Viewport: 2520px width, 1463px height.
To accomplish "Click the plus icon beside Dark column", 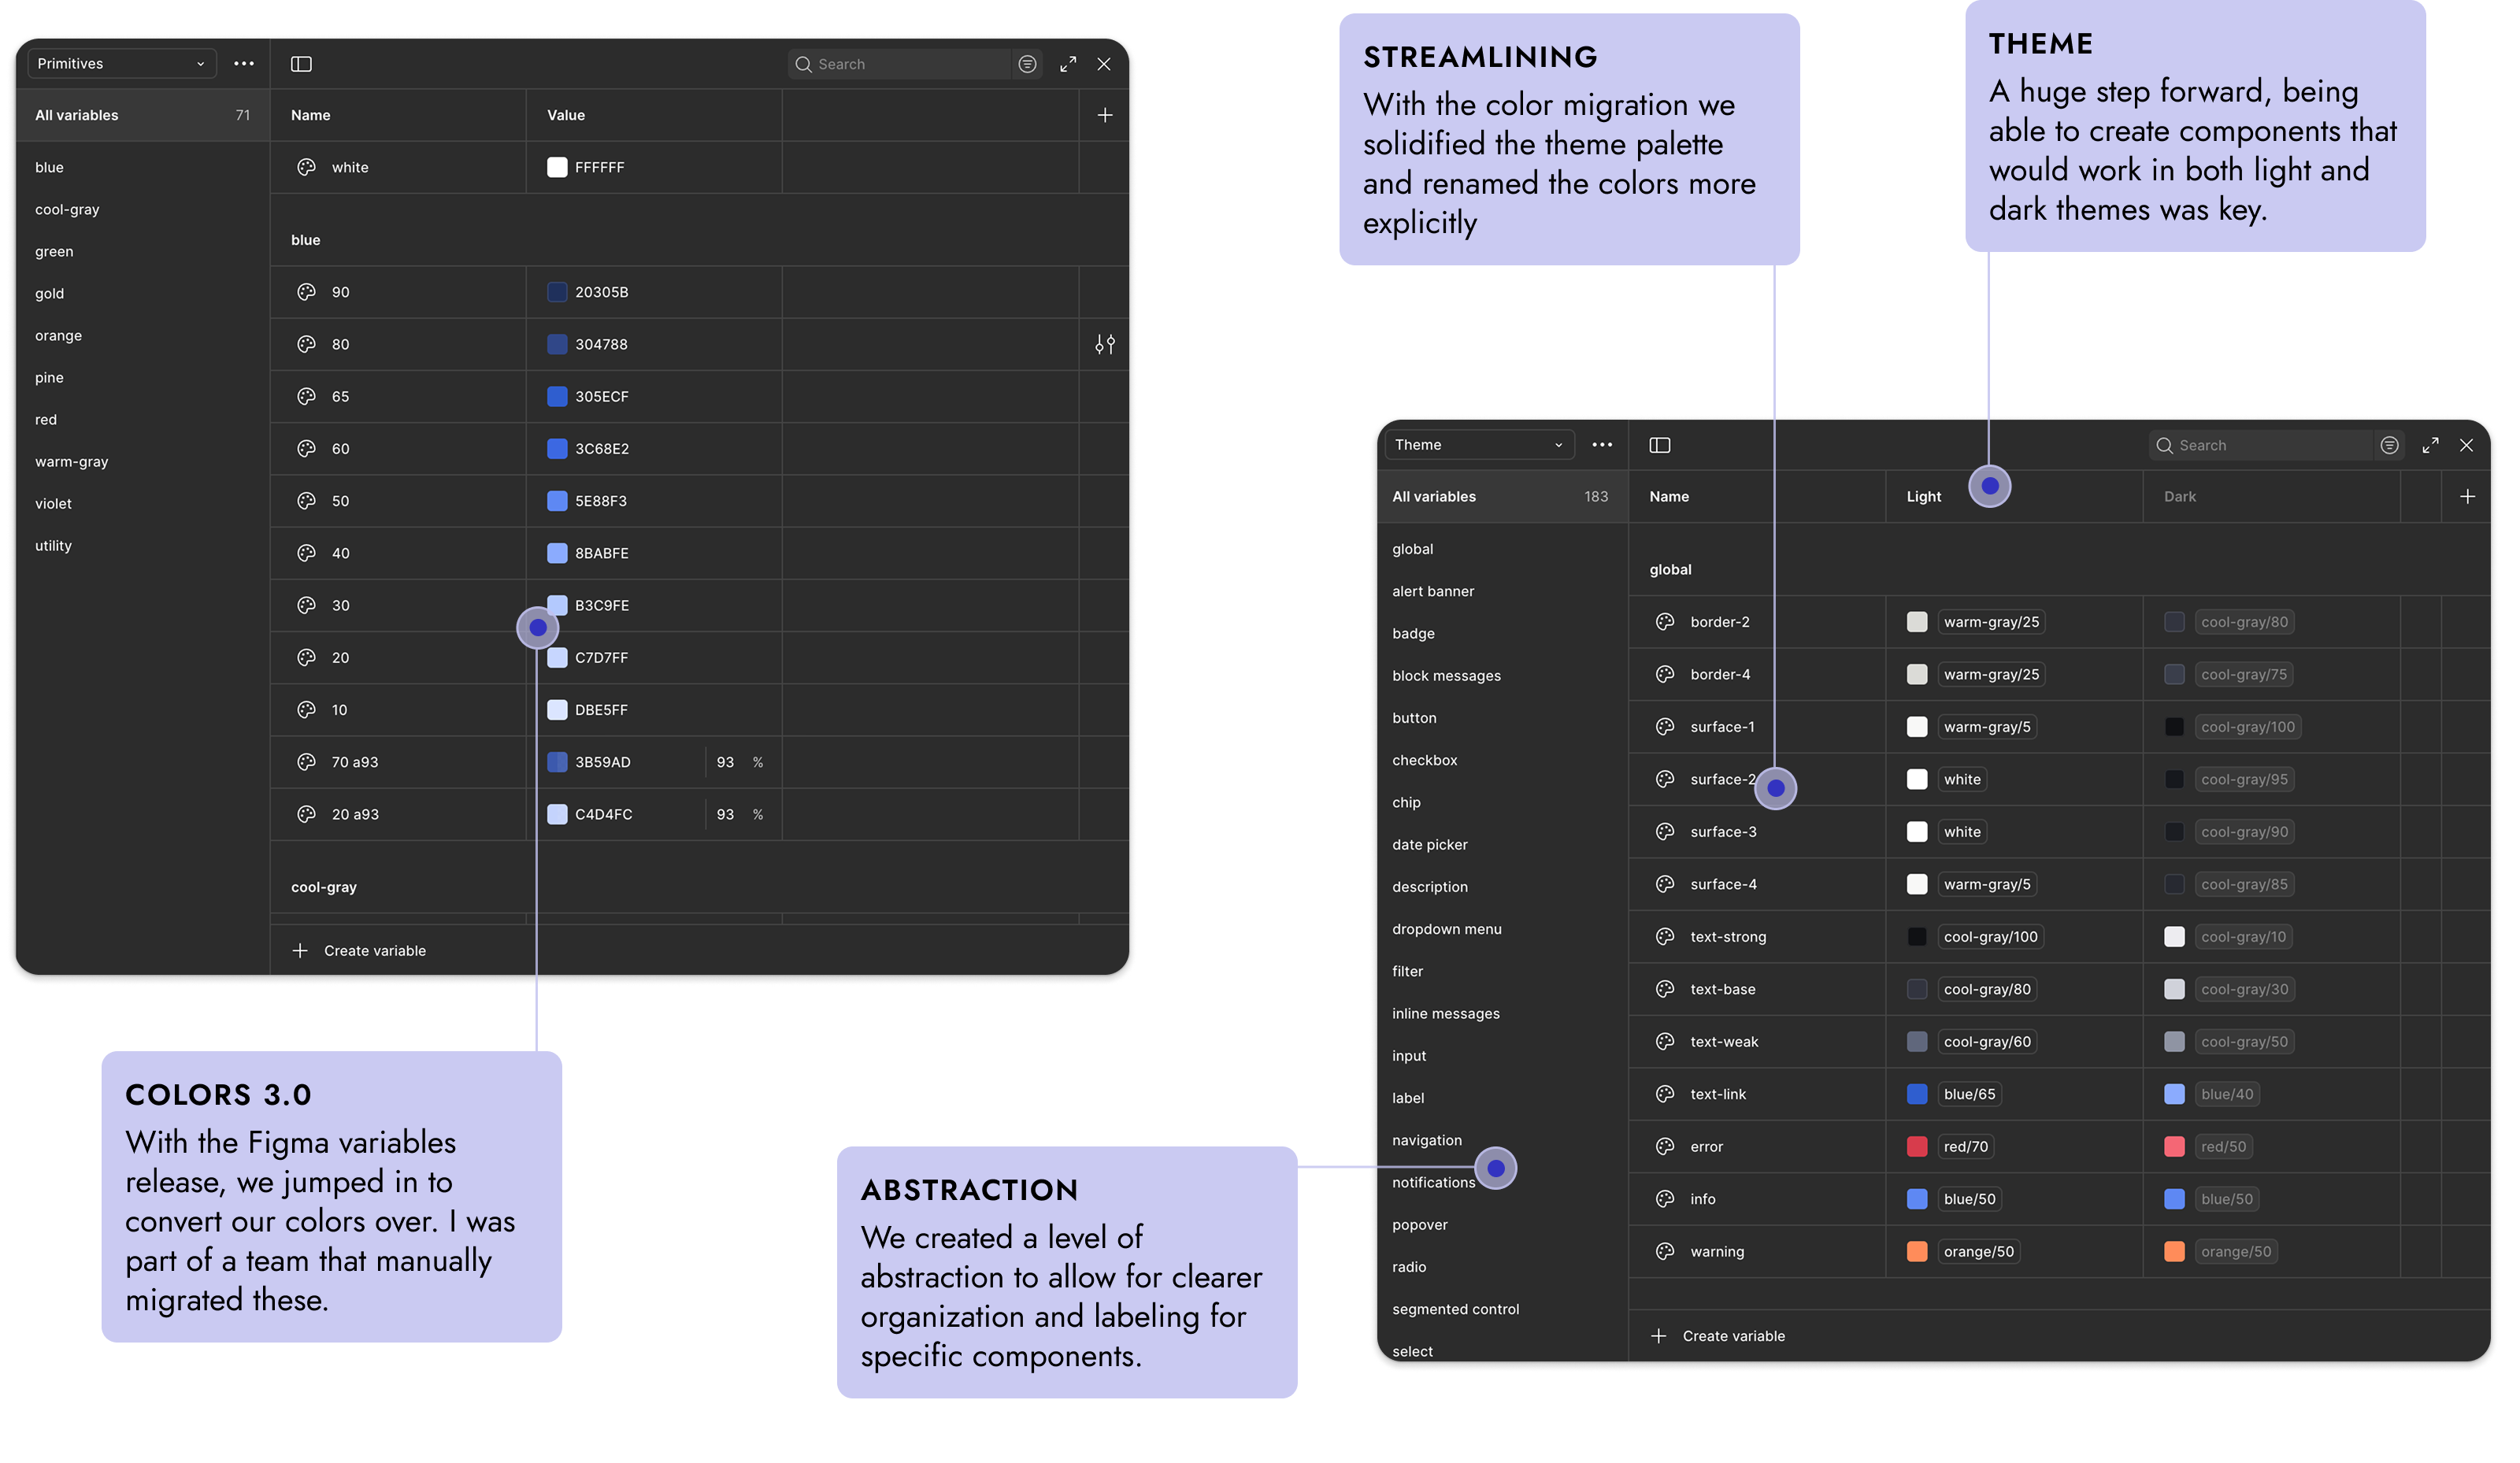I will click(x=2467, y=496).
